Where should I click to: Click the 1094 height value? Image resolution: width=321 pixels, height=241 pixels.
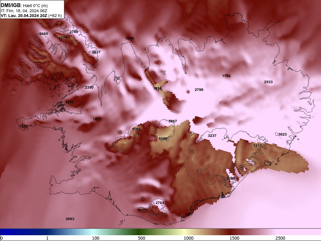(x=157, y=89)
